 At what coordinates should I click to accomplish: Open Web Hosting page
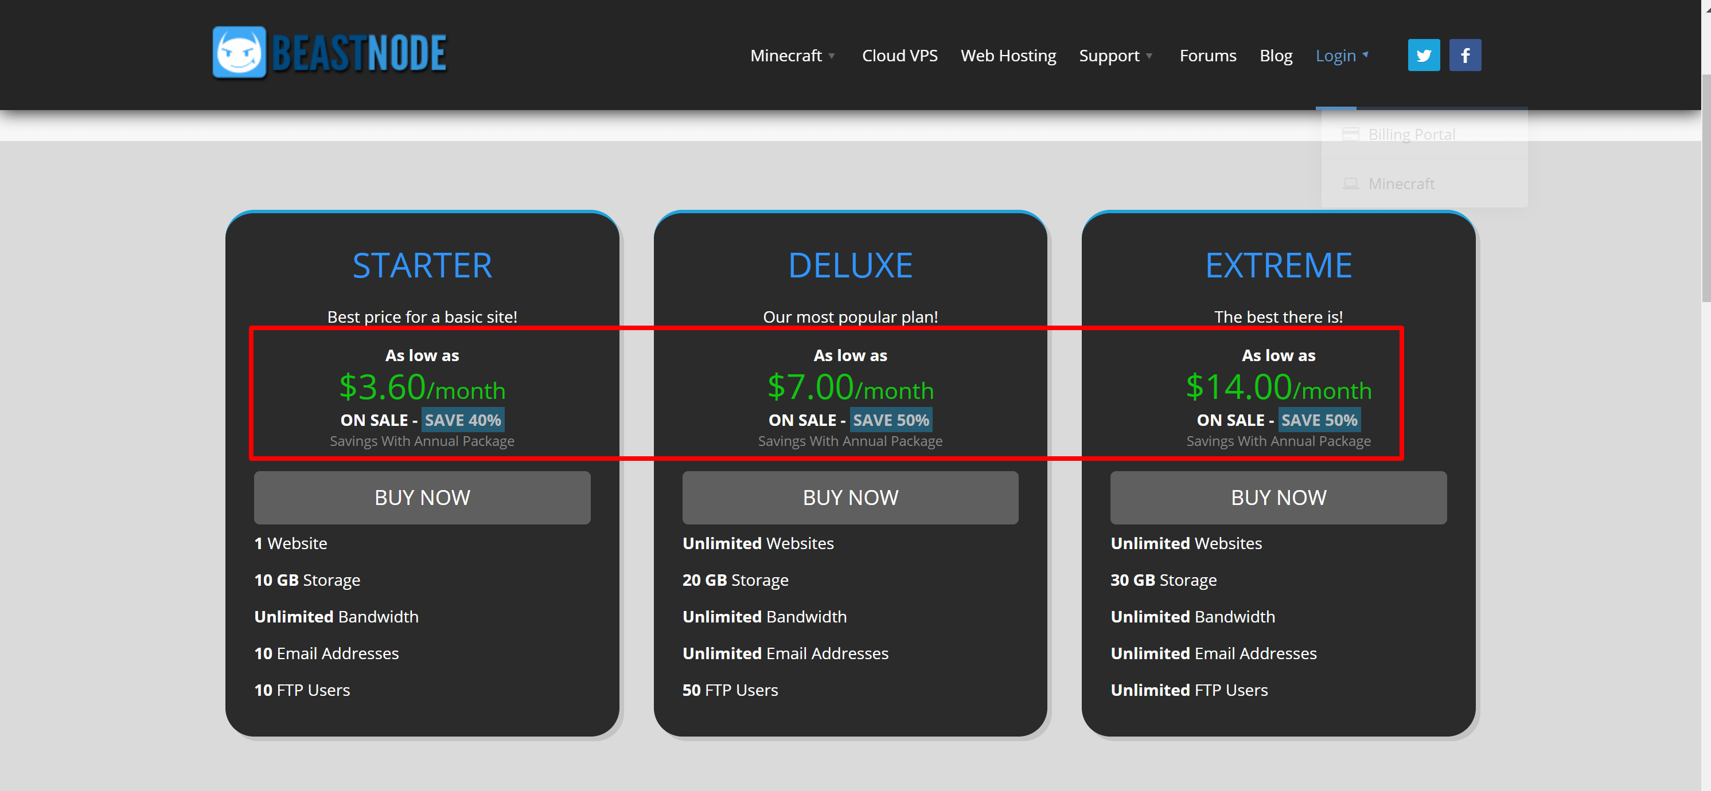tap(1008, 56)
